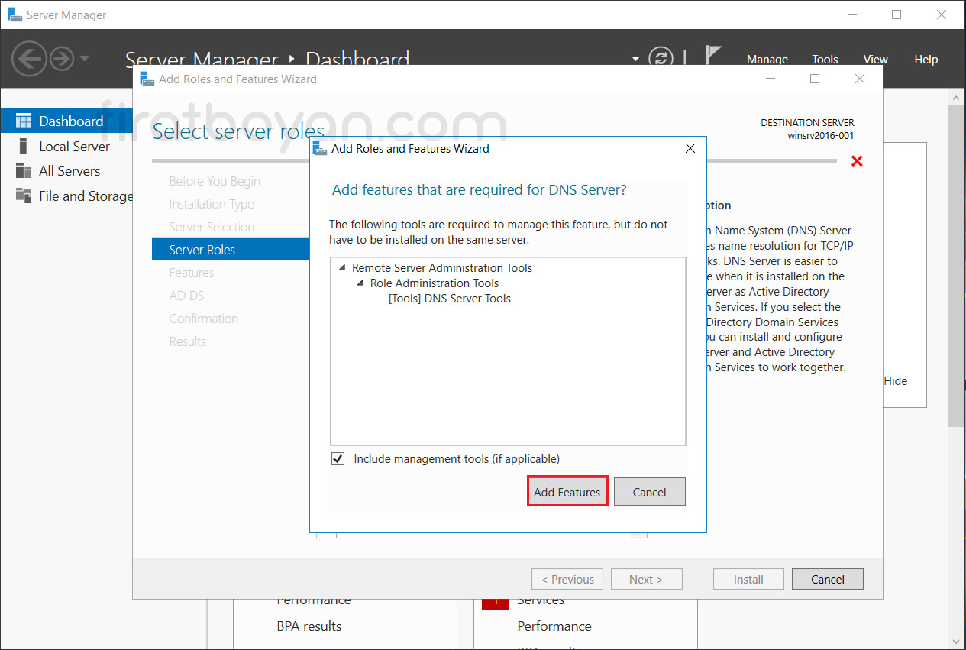Click scrollbar up arrow in Server Manager

pos(957,97)
